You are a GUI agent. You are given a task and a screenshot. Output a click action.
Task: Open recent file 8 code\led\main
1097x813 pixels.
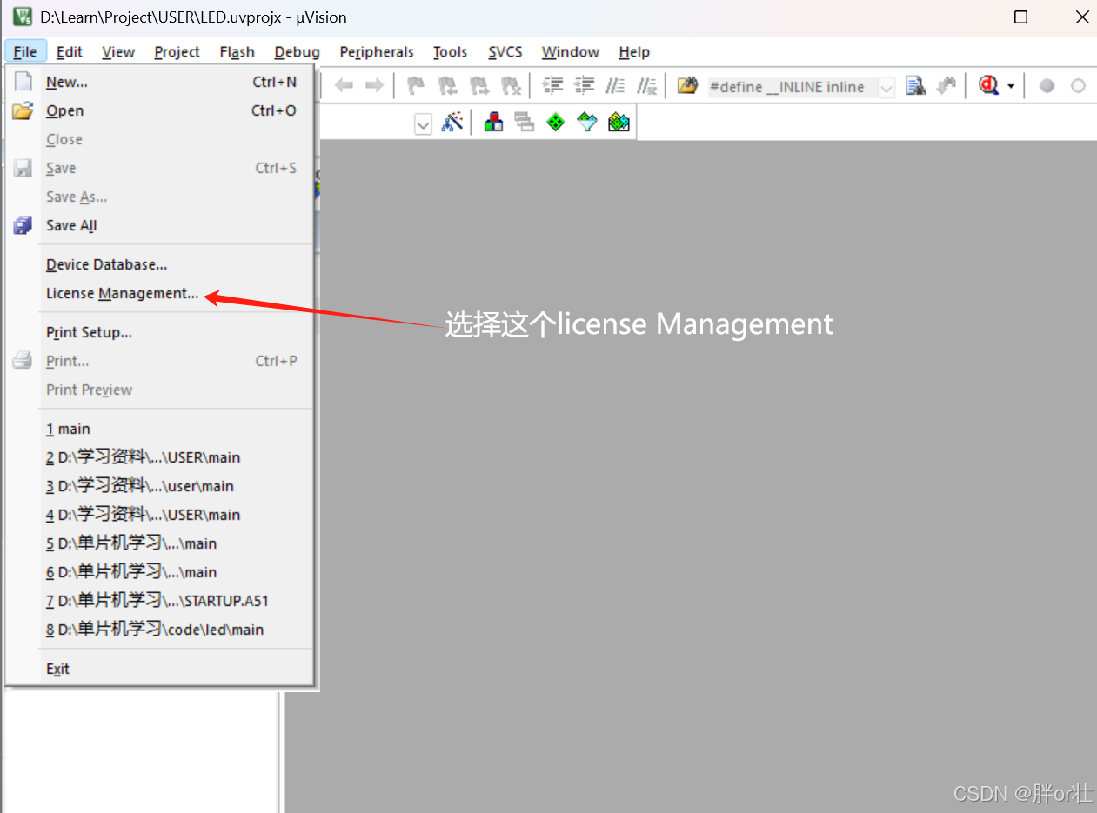pos(160,630)
